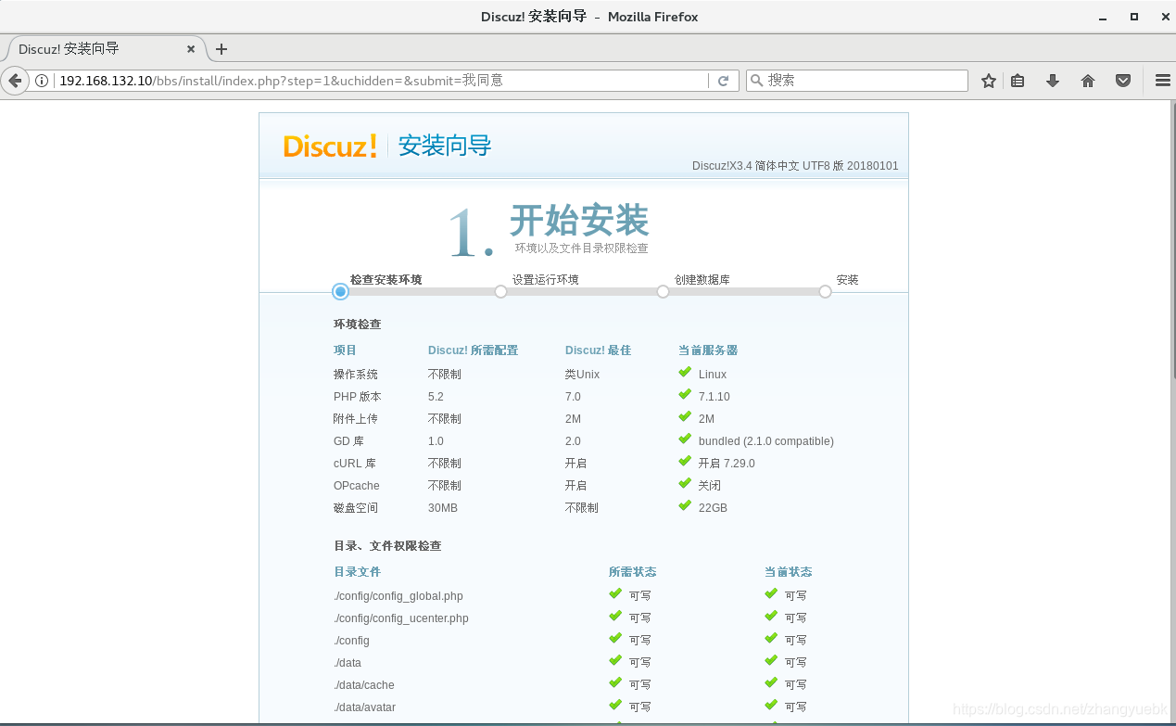1176x726 pixels.
Task: Click the 设置运行环境 step circle
Action: 501,291
